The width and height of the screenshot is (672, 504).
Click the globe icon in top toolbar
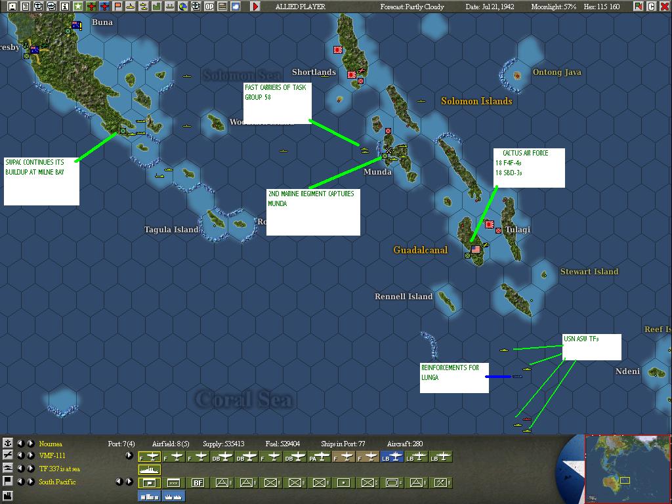pos(183,7)
